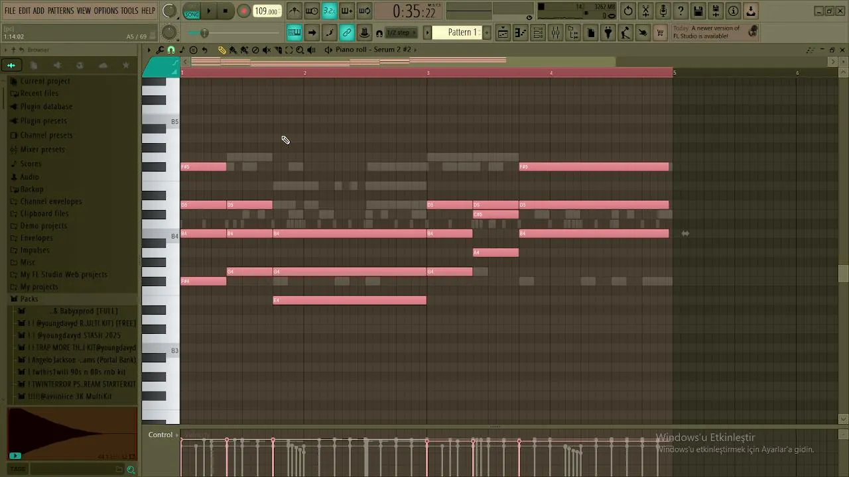This screenshot has height=477, width=849.
Task: Open the content library download icon
Action: 751,11
